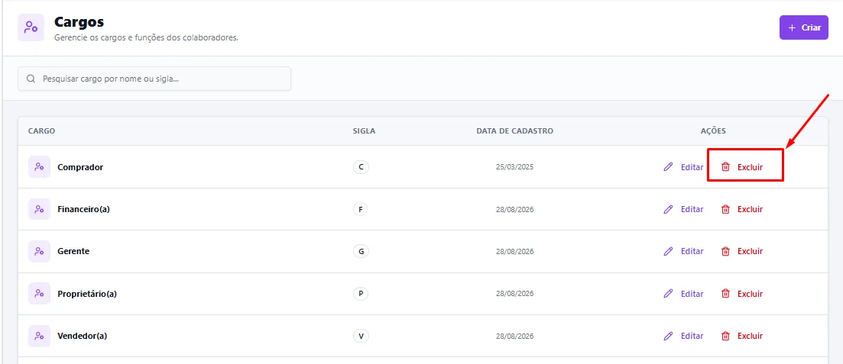Click Editar text on Comprador row
The height and width of the screenshot is (364, 843).
692,167
